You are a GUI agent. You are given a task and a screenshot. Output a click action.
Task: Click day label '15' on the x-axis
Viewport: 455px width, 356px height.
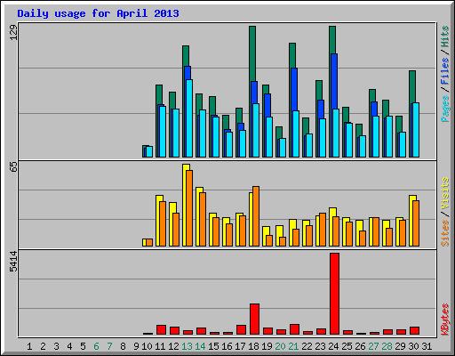pos(213,346)
